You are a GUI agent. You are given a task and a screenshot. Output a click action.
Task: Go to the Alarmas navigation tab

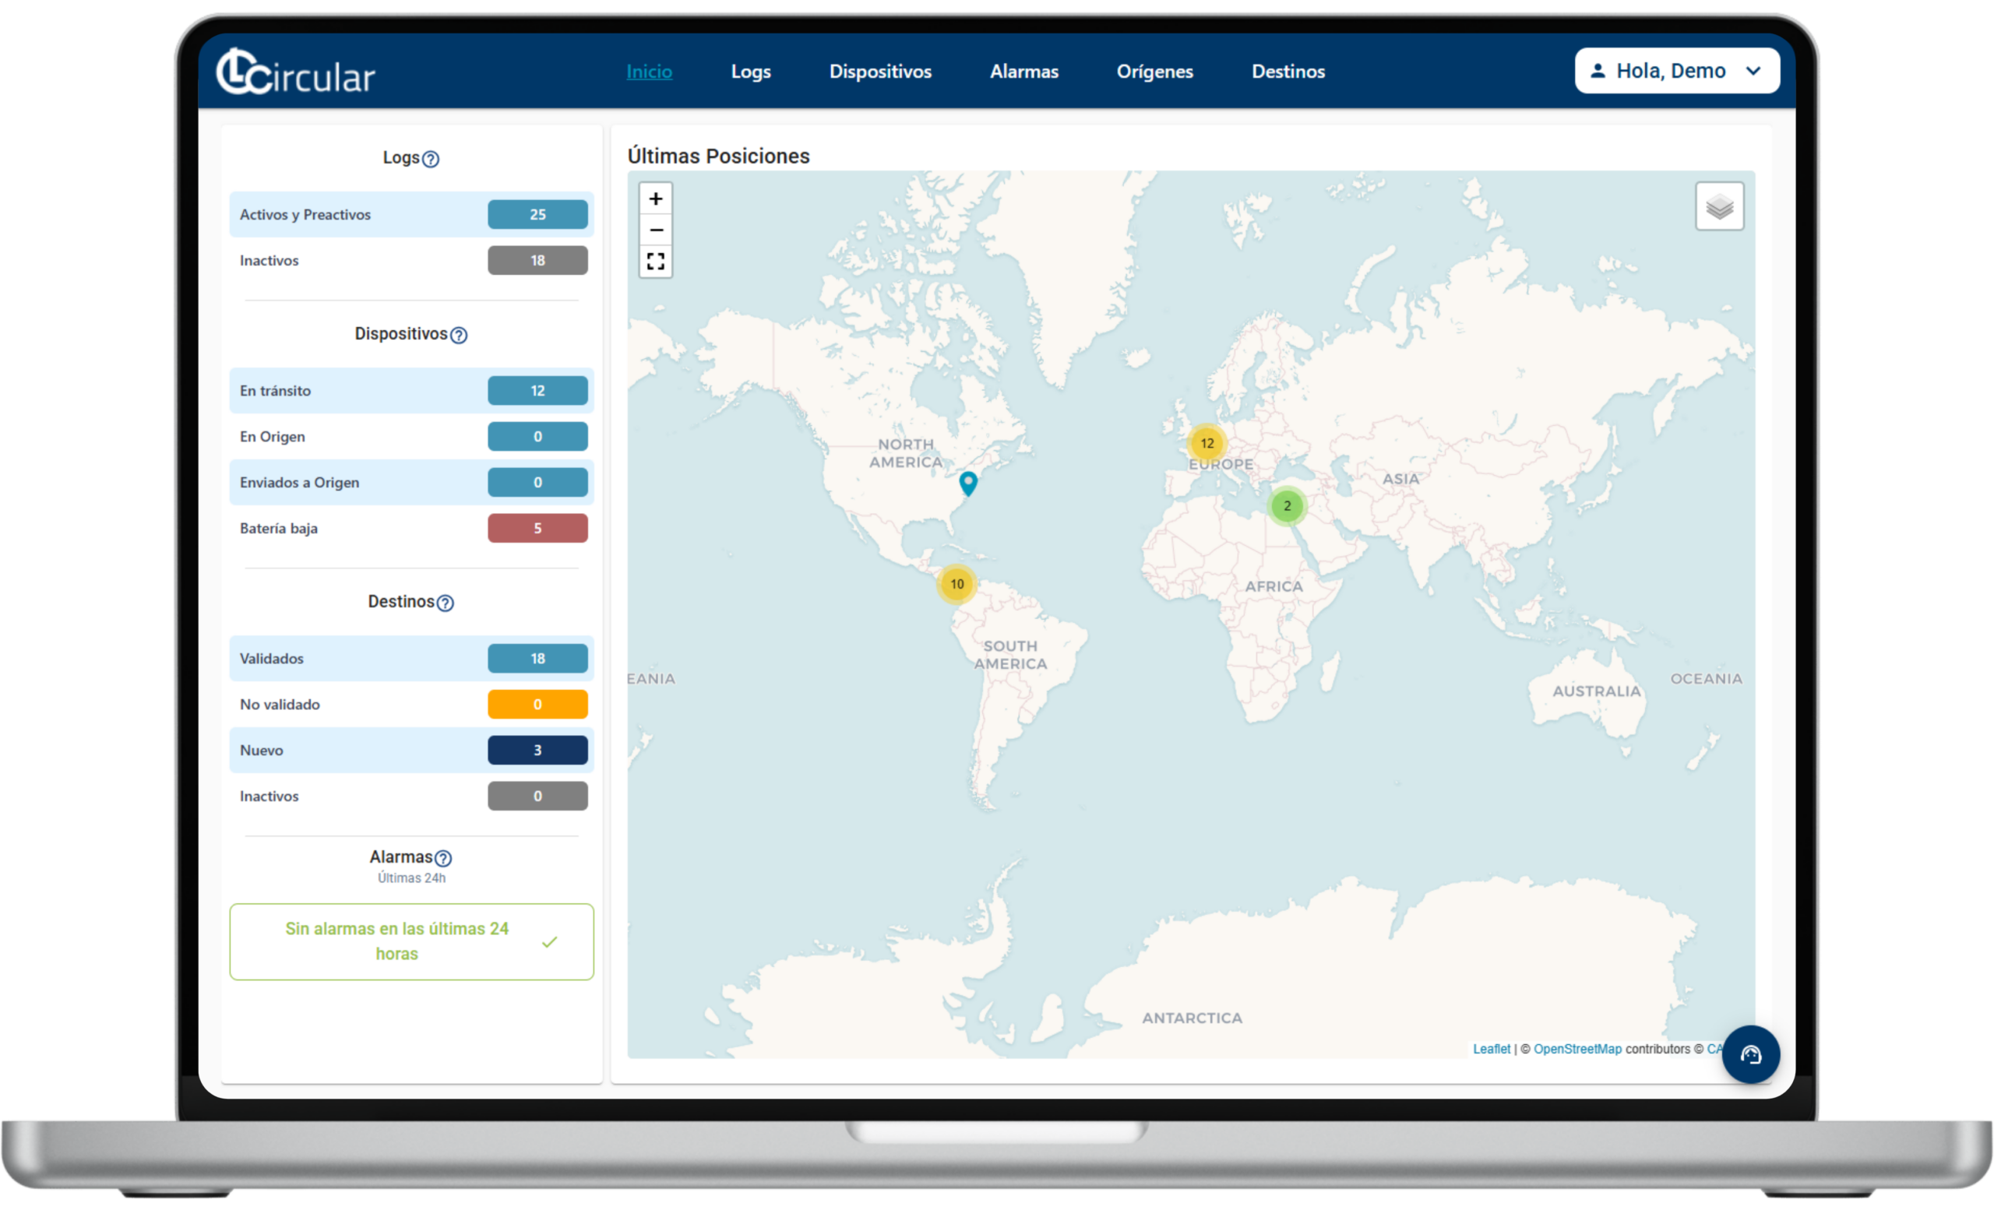[x=1023, y=72]
